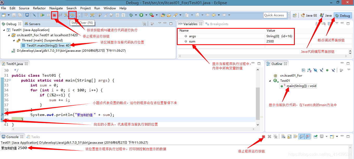
Task: Select the args variable row
Action: pyautogui.click(x=236, y=36)
